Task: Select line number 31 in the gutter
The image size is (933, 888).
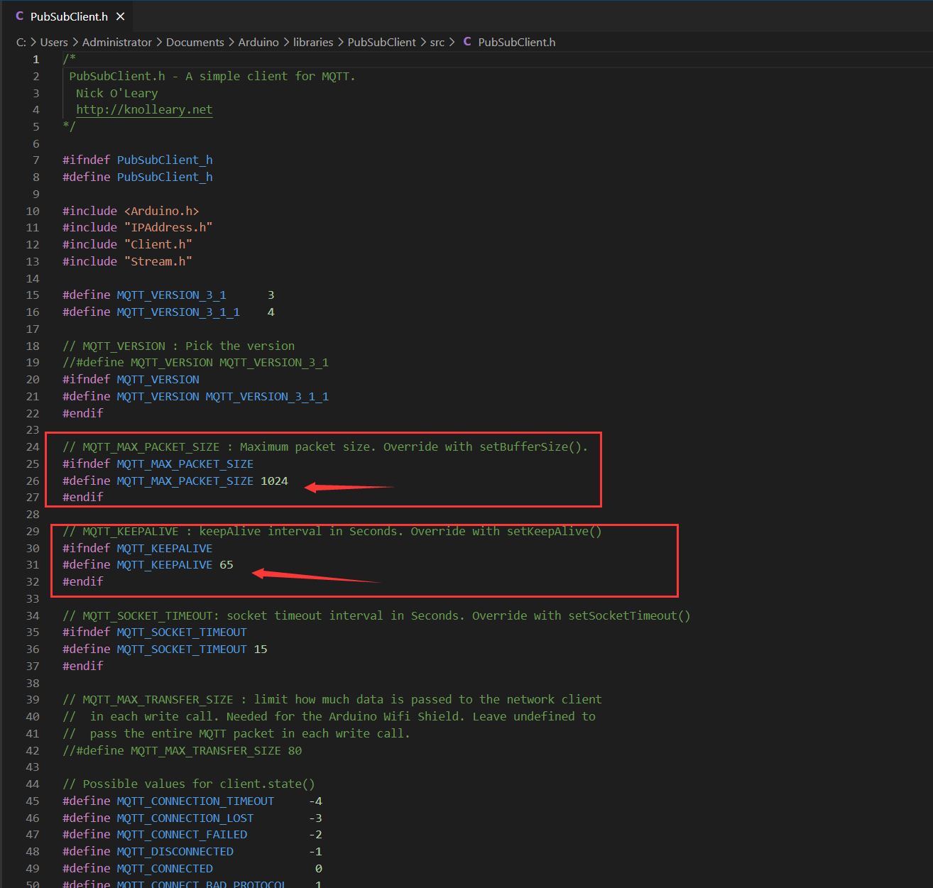Action: click(x=33, y=564)
